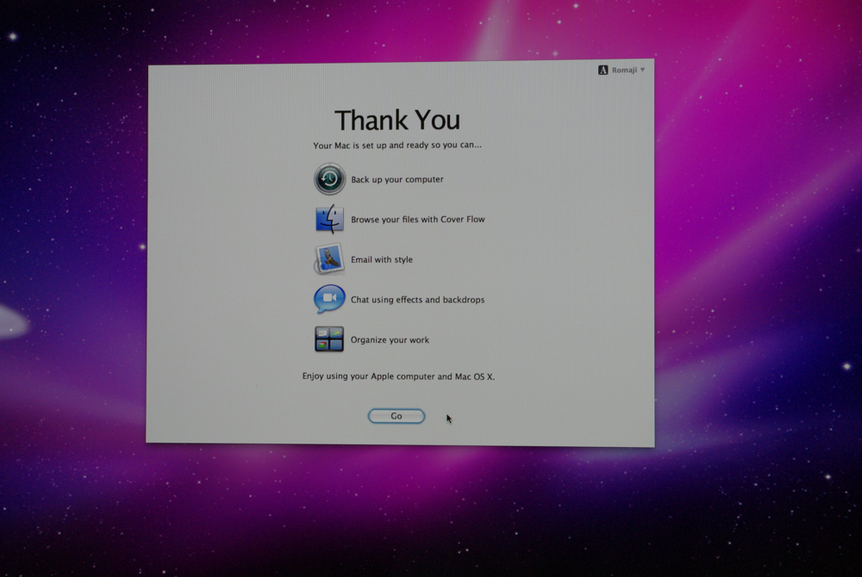Select "Back up your computer" text
The image size is (862, 577).
tap(397, 179)
